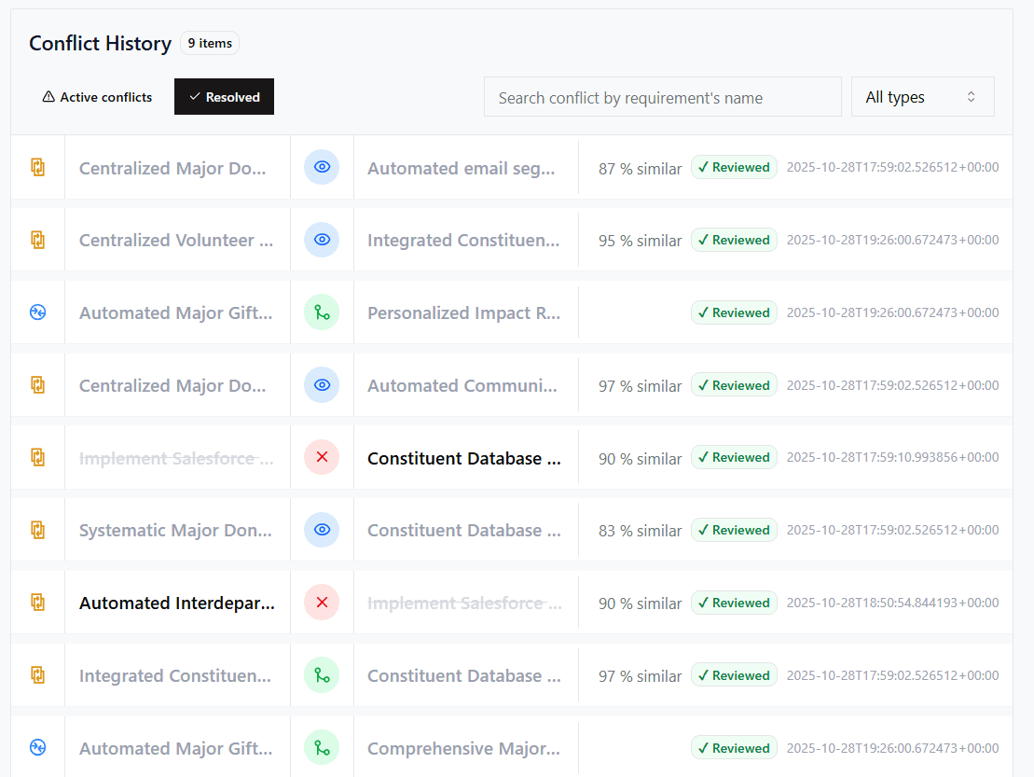1034x777 pixels.
Task: Click the orange duplicate icon beside Systematic Major Don...
Action: pos(37,530)
